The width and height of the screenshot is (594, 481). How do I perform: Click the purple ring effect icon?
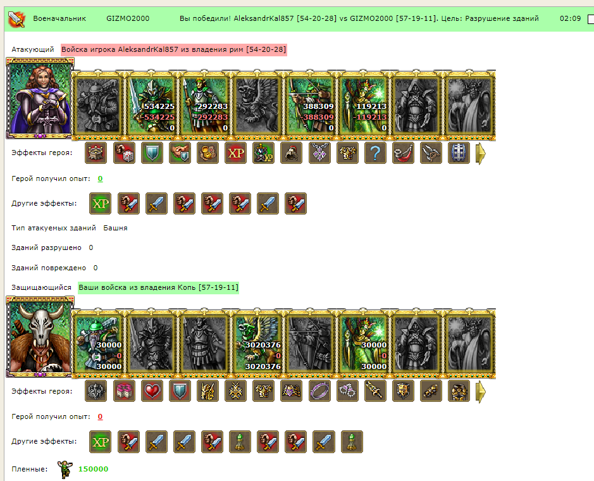[x=319, y=390]
